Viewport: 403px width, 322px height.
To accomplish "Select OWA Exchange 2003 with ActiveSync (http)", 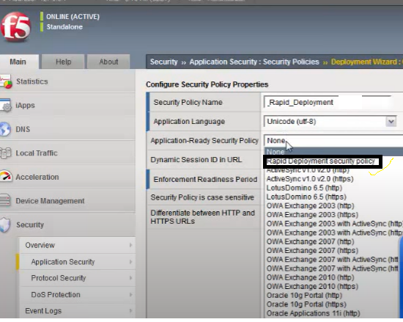I will pos(335,224).
